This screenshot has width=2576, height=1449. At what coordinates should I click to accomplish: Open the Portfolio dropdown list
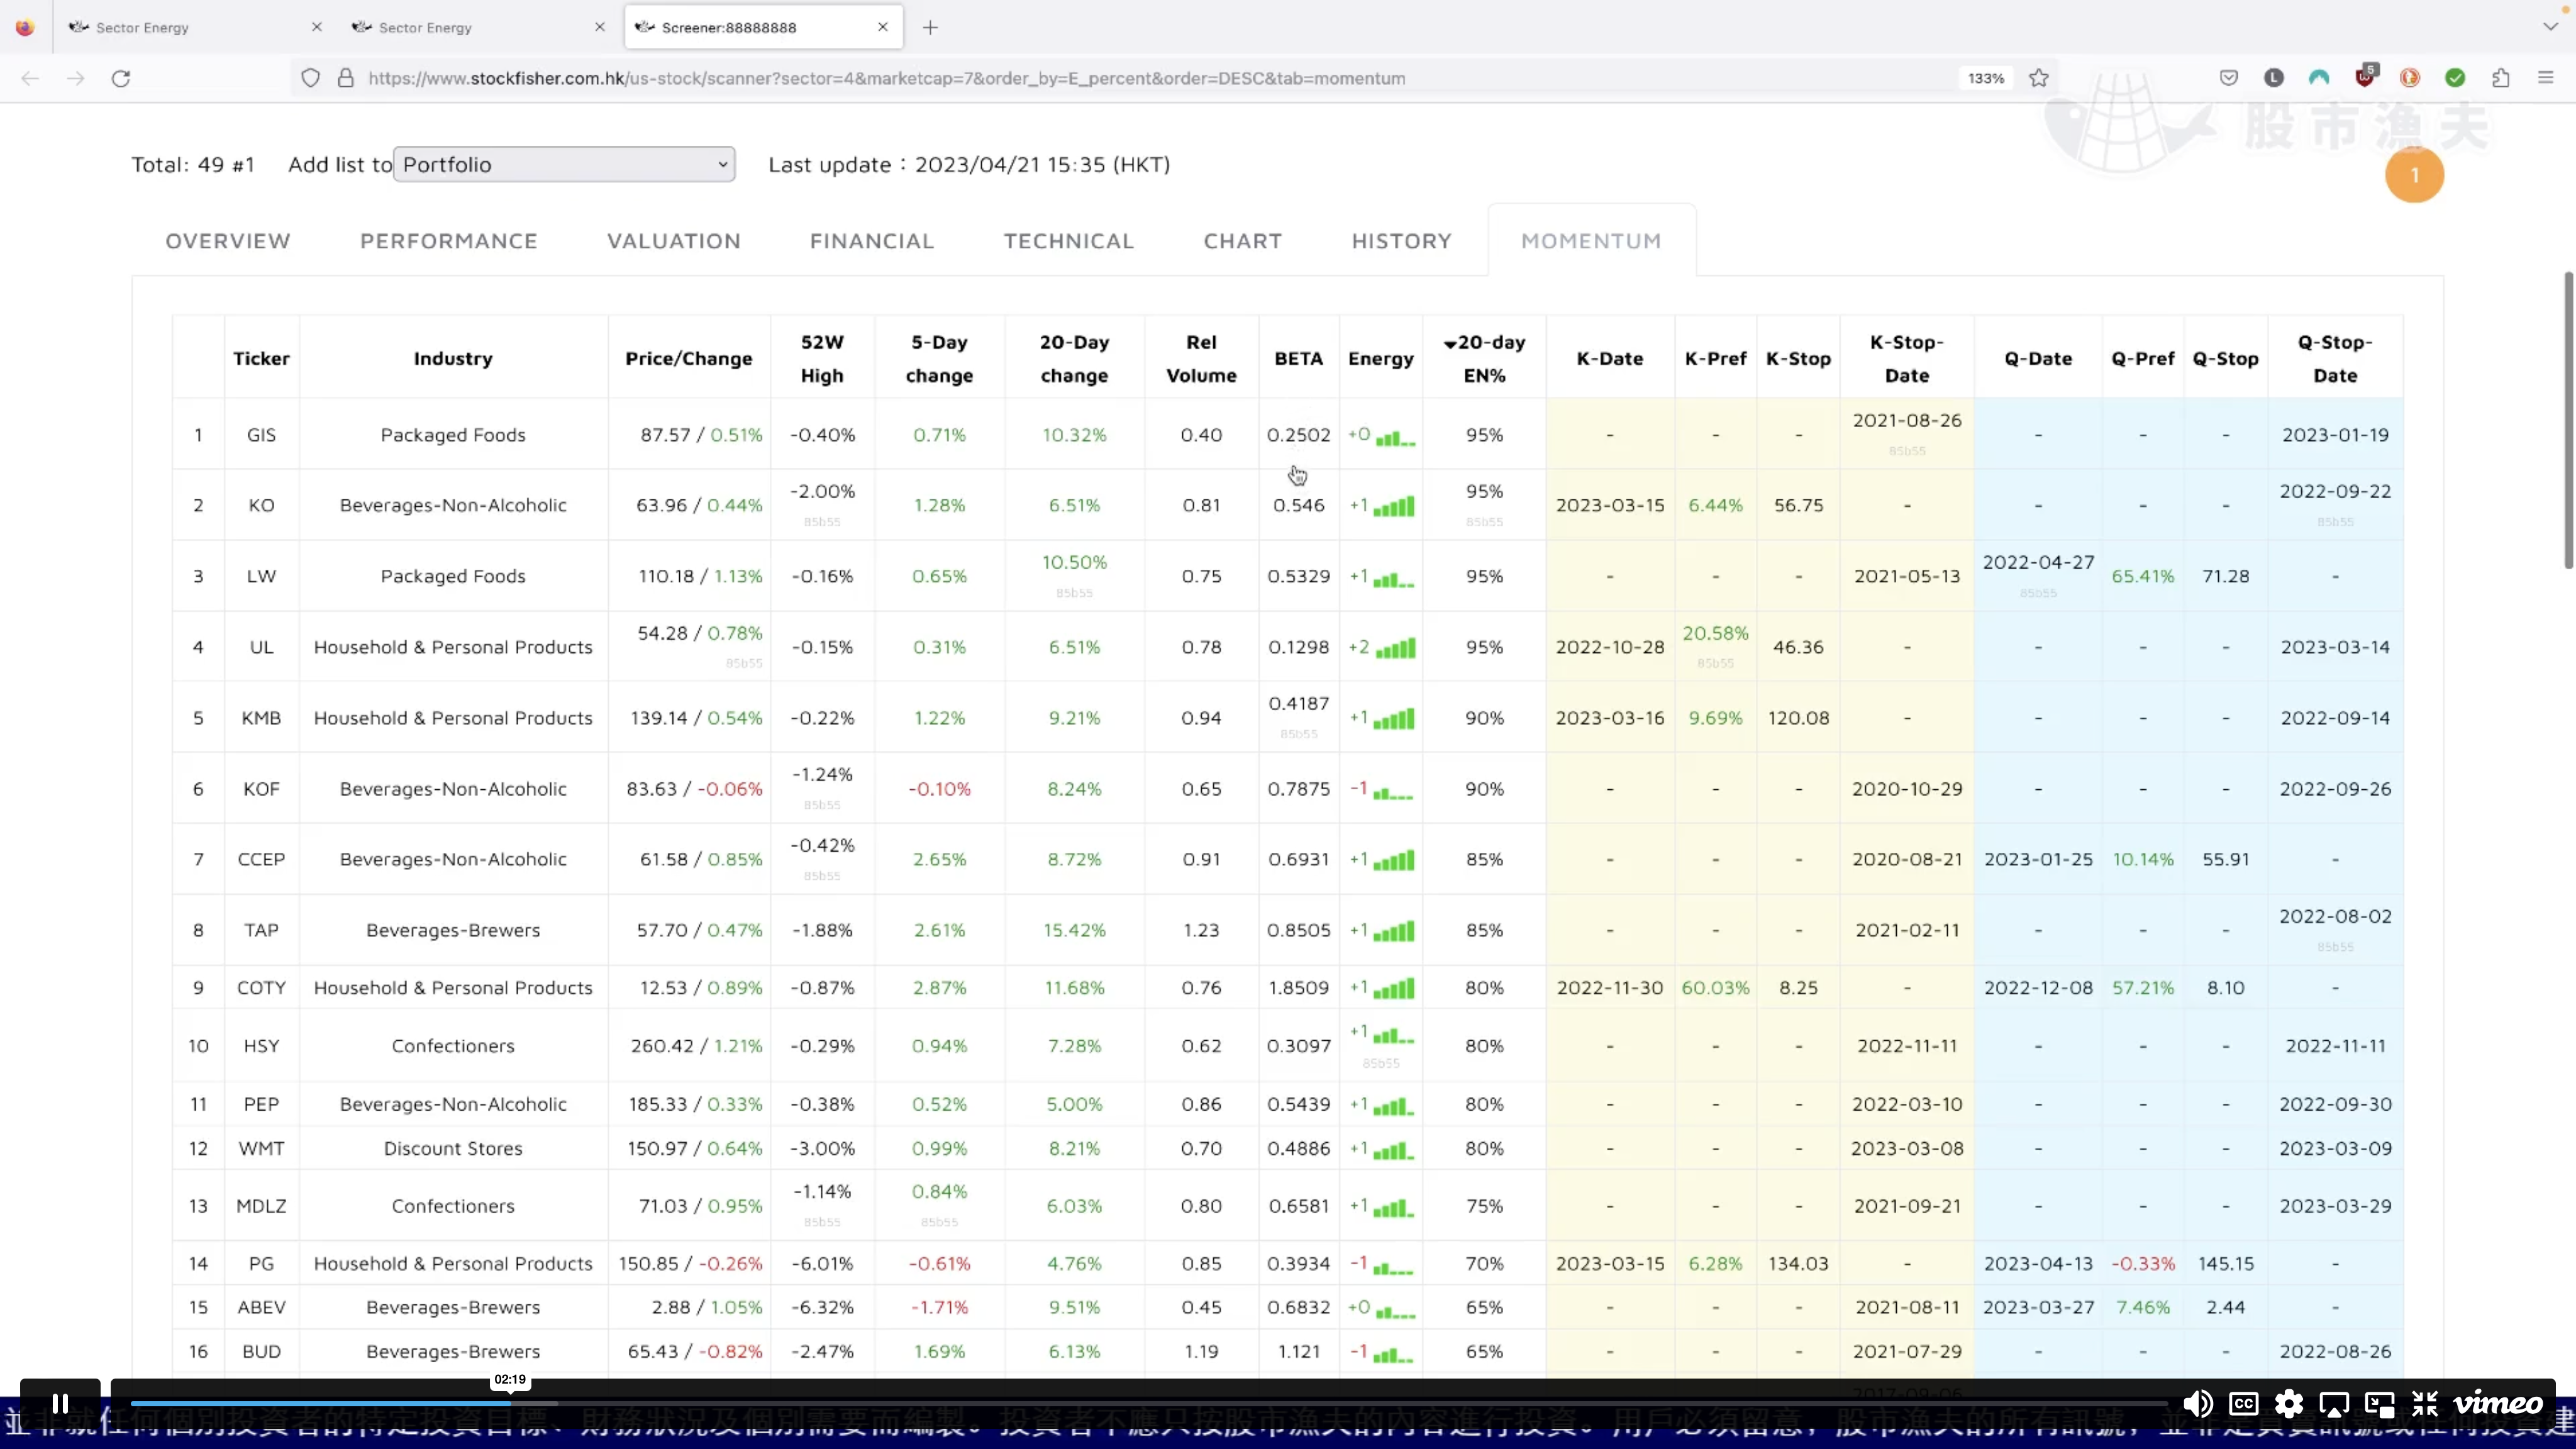click(x=564, y=164)
